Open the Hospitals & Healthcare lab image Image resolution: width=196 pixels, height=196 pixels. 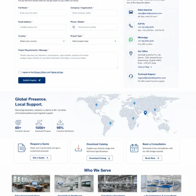click(x=74, y=184)
